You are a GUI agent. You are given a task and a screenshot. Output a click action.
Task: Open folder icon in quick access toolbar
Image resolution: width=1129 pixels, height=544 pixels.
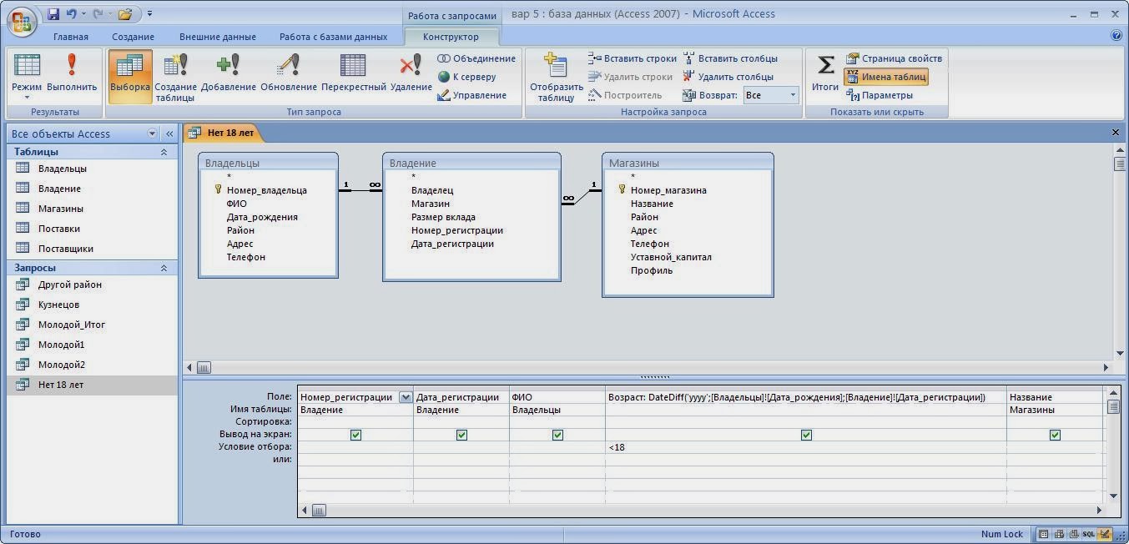pos(125,14)
